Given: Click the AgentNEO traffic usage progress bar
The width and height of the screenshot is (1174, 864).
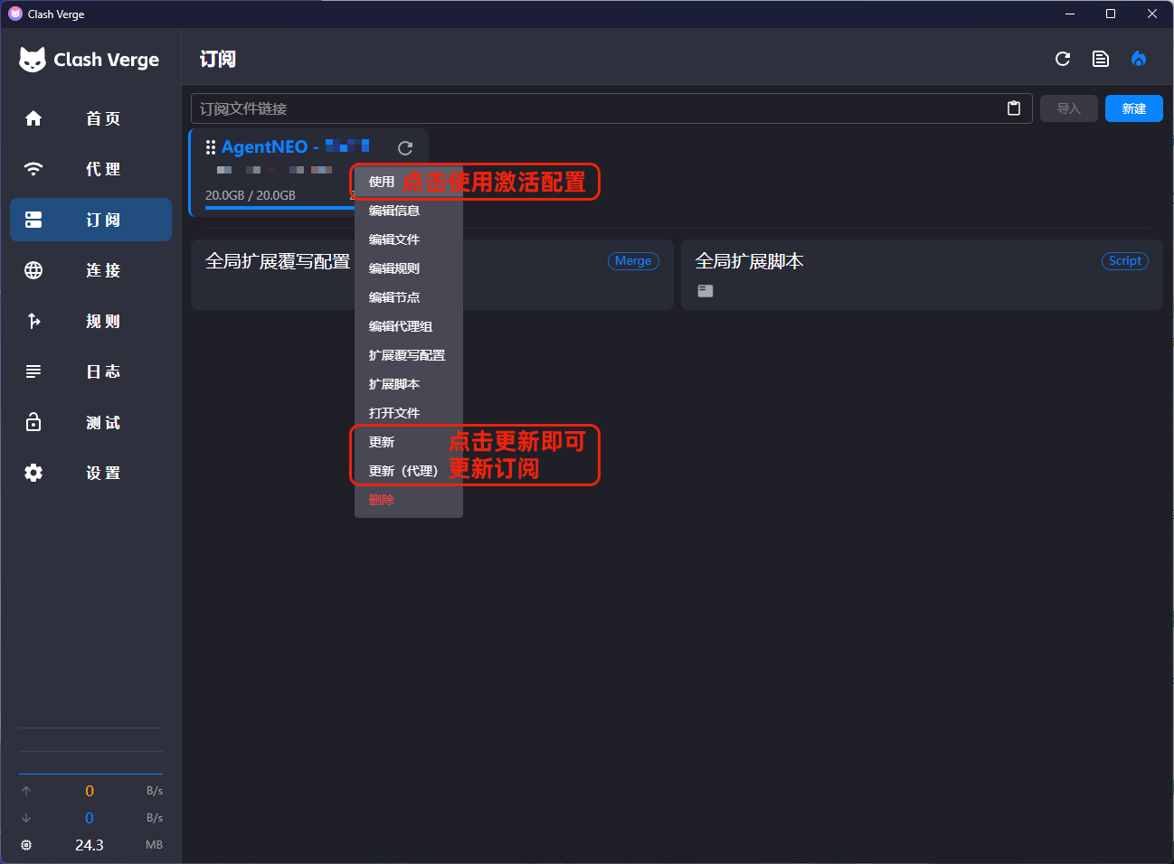Looking at the screenshot, I should click(280, 208).
